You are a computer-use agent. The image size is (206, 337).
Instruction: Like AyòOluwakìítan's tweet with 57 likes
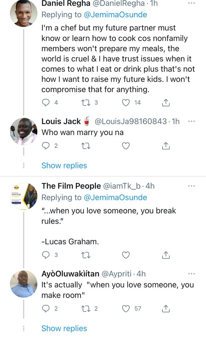[x=126, y=309]
